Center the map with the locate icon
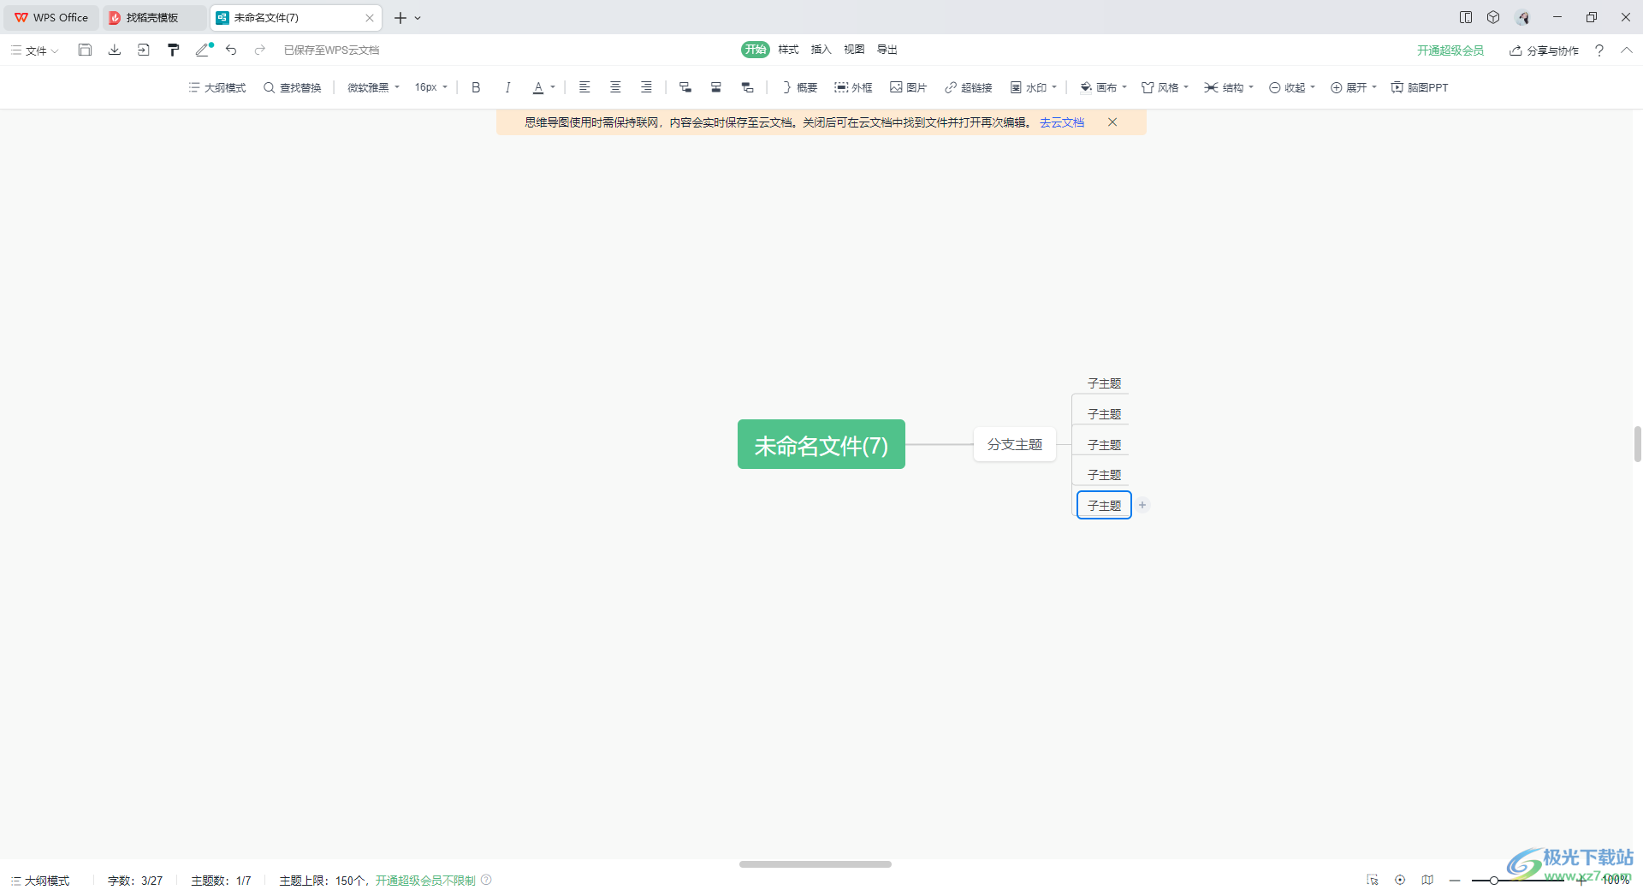 click(x=1400, y=880)
